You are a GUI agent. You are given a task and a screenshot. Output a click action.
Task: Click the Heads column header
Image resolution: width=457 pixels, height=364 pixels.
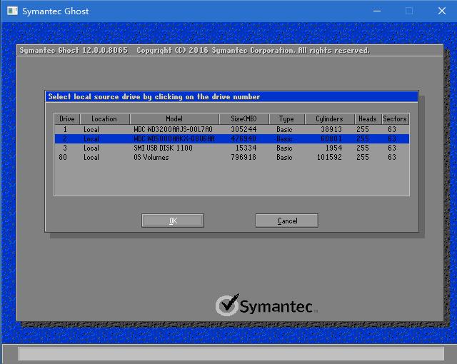point(368,118)
